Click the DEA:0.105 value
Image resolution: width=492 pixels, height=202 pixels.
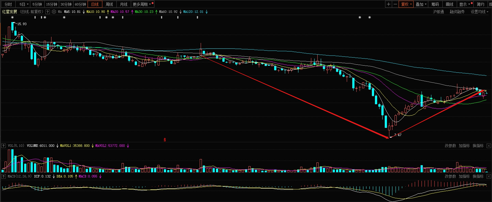click(65, 176)
